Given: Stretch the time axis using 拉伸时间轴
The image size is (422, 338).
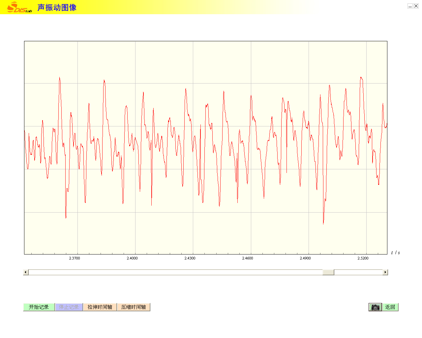Looking at the screenshot, I should (100, 307).
